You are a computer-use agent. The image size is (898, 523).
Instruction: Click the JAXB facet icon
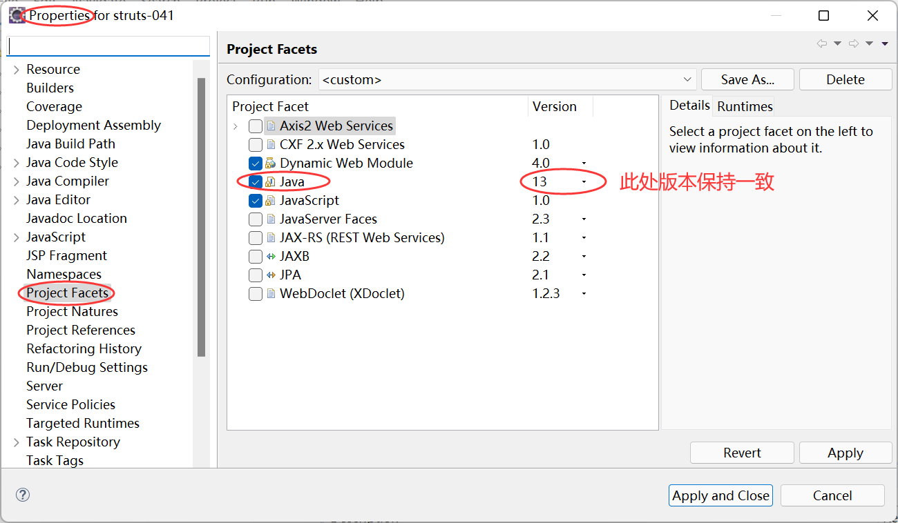271,257
